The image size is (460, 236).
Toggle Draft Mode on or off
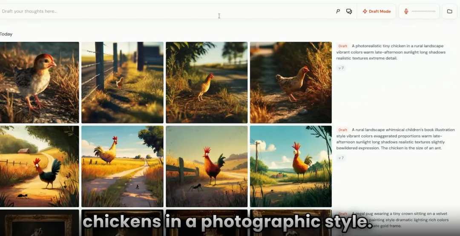click(x=377, y=11)
